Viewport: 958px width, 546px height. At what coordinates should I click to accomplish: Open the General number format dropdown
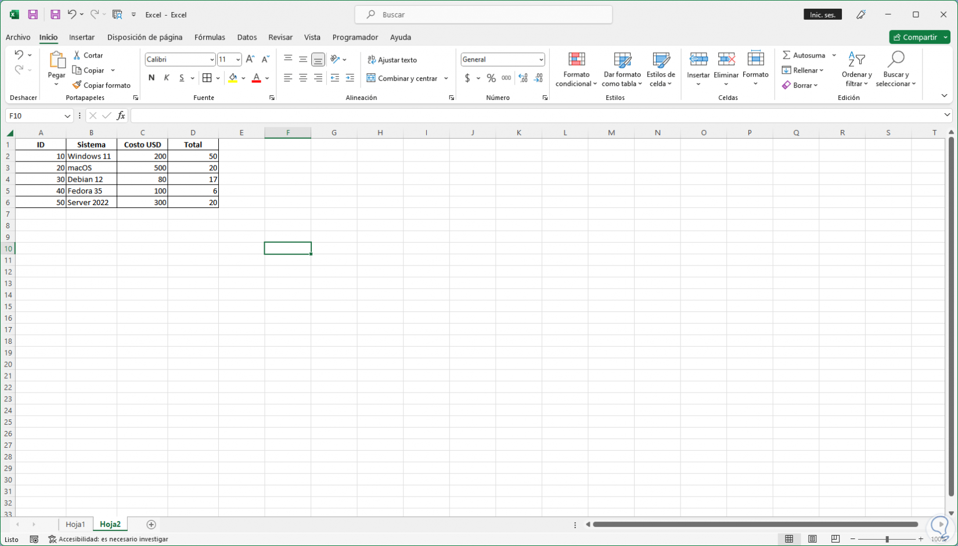pos(541,59)
